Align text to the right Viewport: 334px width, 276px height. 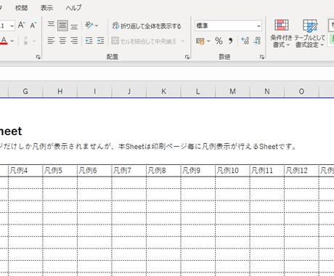click(74, 41)
